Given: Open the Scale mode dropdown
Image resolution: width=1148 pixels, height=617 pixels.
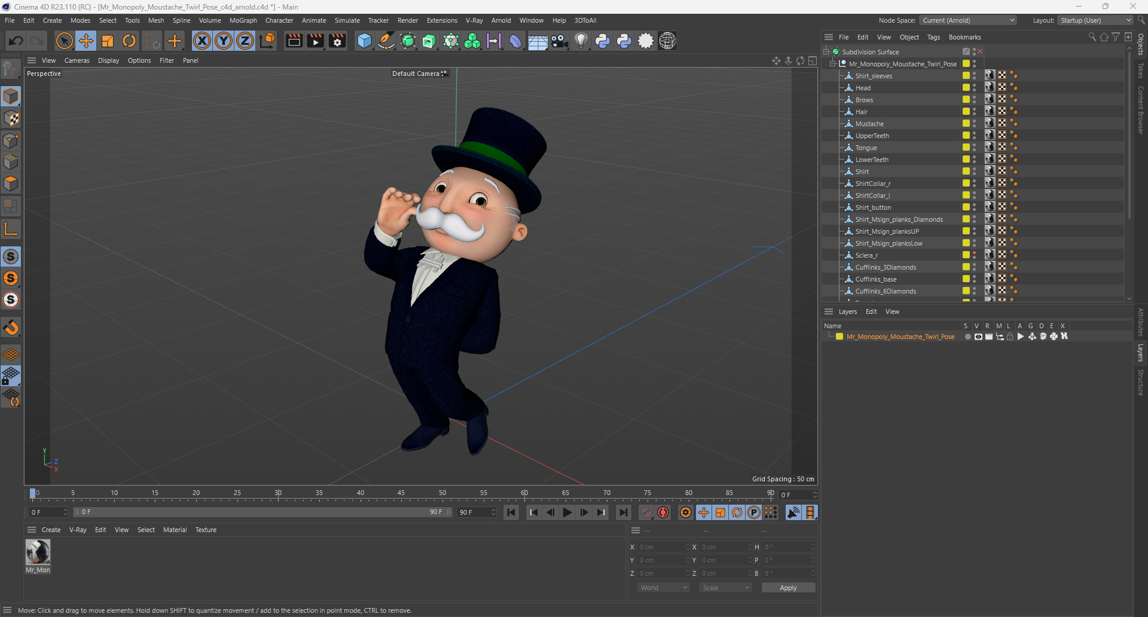Looking at the screenshot, I should point(725,588).
